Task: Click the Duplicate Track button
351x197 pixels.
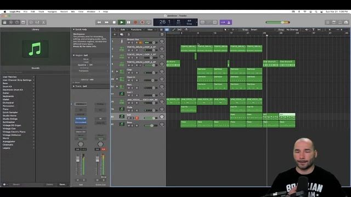Action: (x=122, y=34)
